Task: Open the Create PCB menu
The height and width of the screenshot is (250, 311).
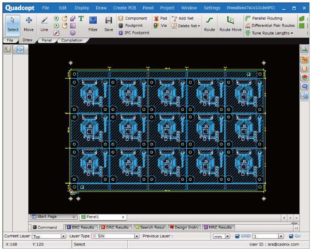Action: pyautogui.click(x=126, y=8)
